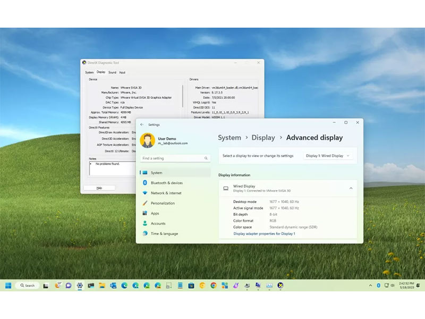Switch to the System tab in DirectX Diagnostic Tool
The height and width of the screenshot is (319, 425).
tap(89, 72)
